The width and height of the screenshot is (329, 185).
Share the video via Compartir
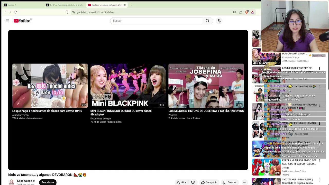point(209,182)
